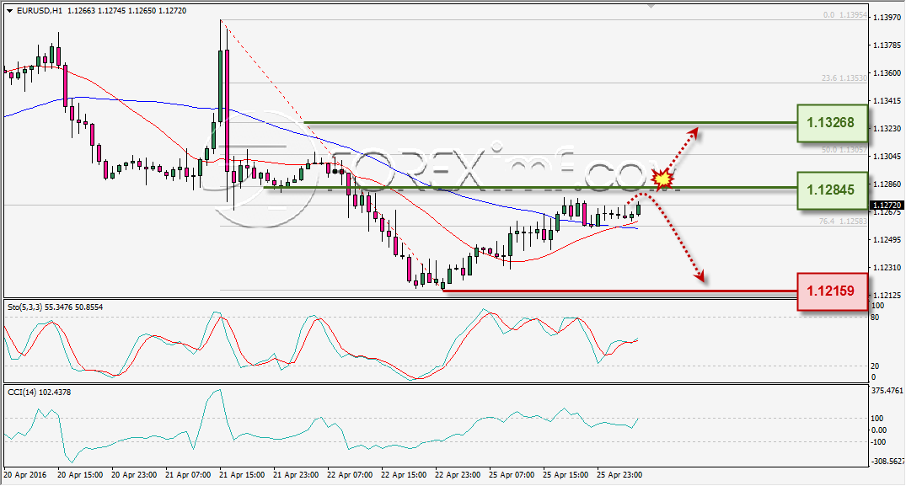Click the Sto(5,3,3) indicator label
Viewport: 906px width, 486px height.
[56, 307]
